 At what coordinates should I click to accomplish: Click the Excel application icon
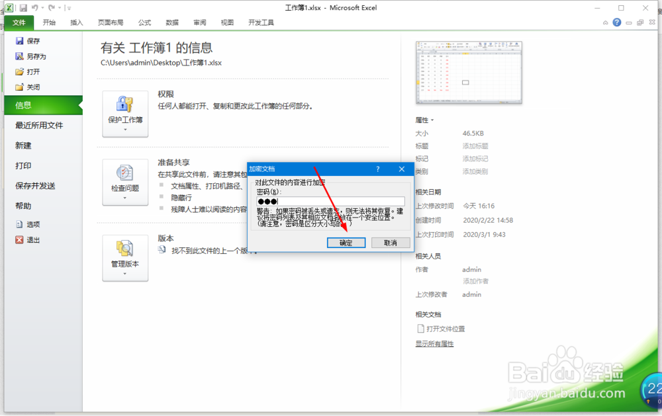coord(9,7)
